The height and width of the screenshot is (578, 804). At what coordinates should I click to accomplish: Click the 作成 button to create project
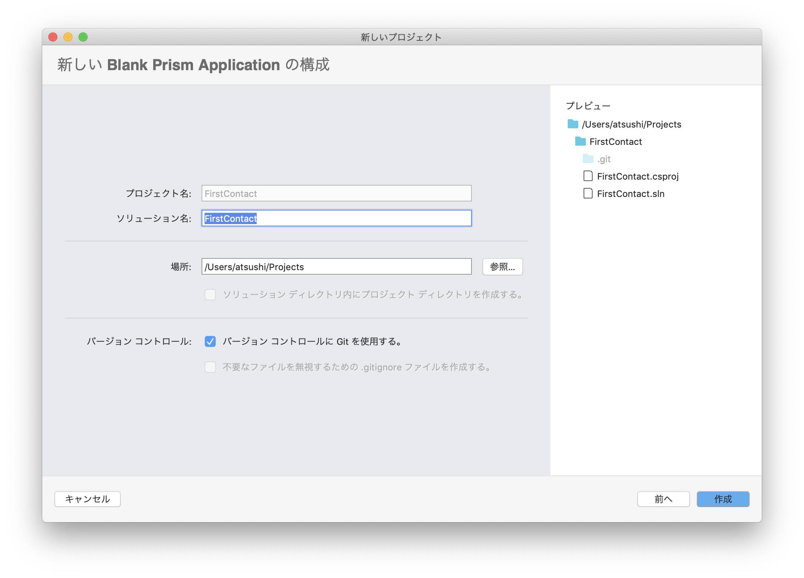(722, 499)
